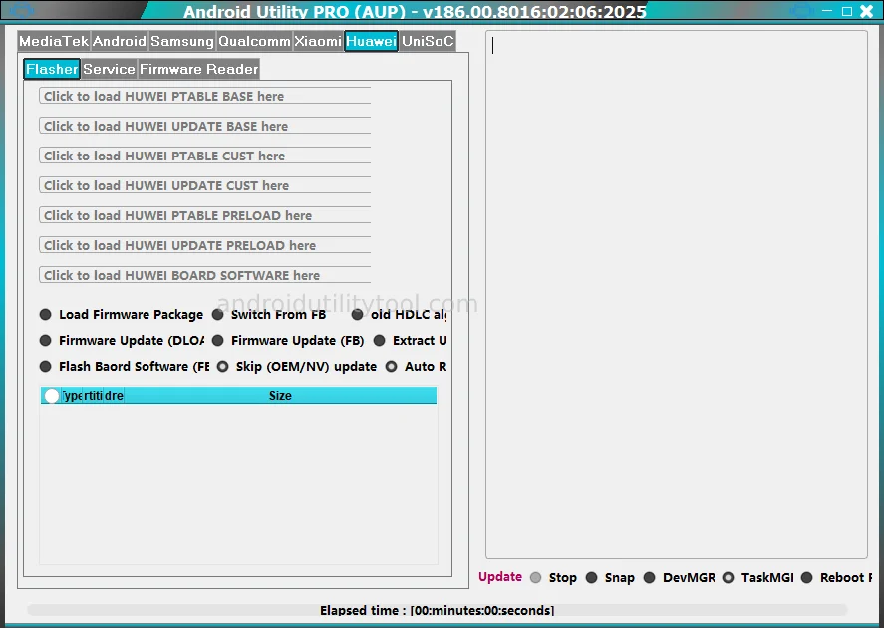Screen dimensions: 884x628
Task: Toggle select-all circle in partition table header
Action: tap(51, 396)
